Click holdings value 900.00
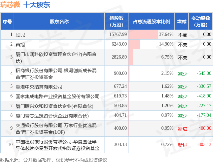Viewport: 213px width, 163px height. click(120, 73)
